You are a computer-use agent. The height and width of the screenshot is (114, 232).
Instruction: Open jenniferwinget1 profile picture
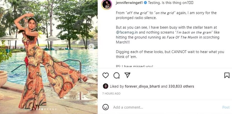tap(106, 5)
